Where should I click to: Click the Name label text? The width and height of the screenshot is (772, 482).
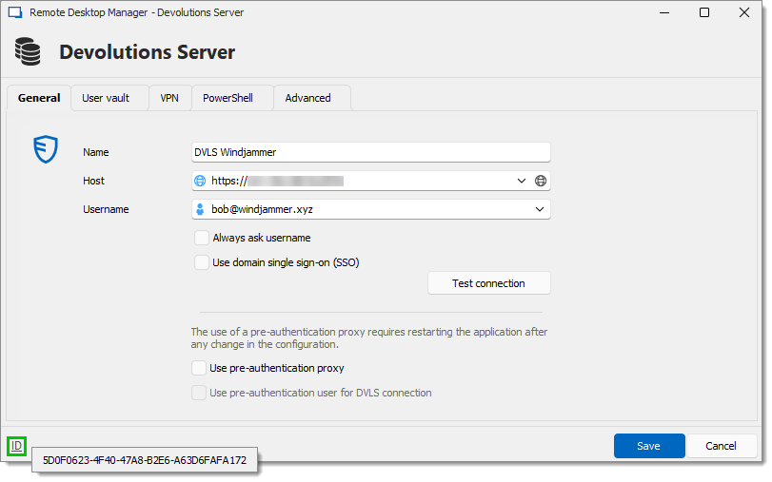coord(95,152)
